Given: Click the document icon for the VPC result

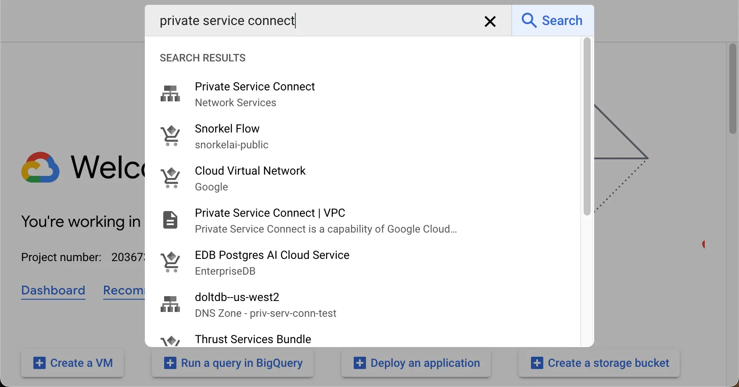Looking at the screenshot, I should [x=170, y=220].
